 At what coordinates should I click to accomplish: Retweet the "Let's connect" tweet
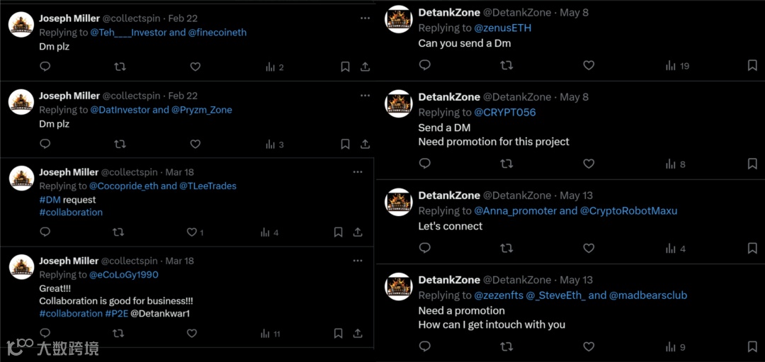(506, 249)
